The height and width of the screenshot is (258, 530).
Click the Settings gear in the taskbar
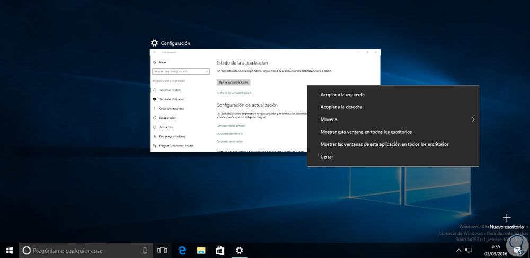coord(239,250)
